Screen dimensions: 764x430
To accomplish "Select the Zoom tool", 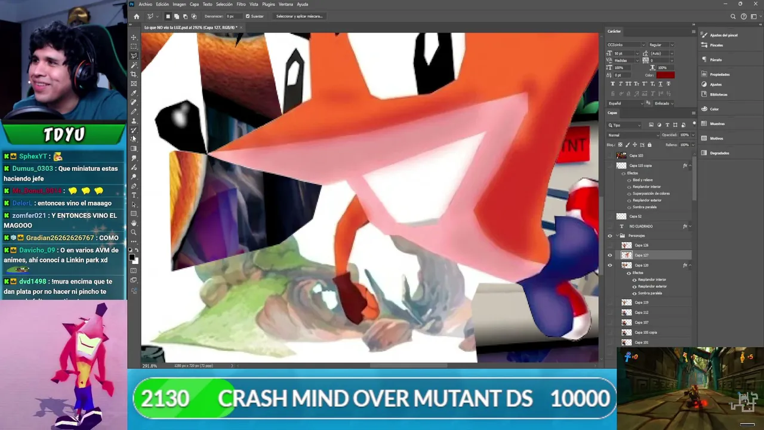I will pyautogui.click(x=134, y=232).
